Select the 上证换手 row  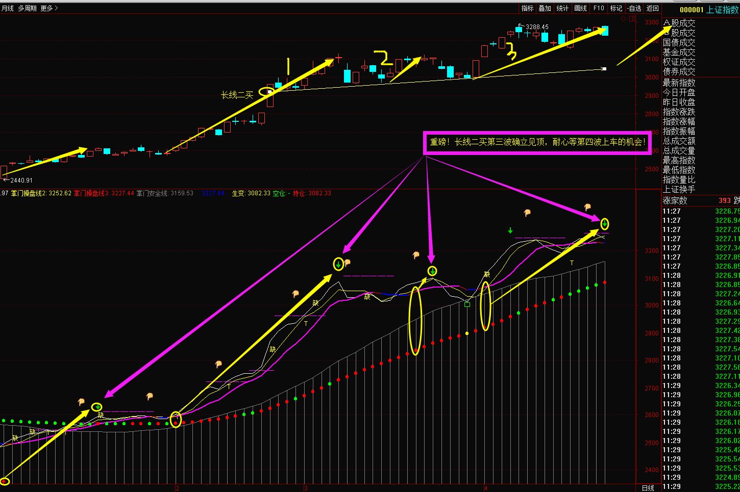[x=679, y=189]
